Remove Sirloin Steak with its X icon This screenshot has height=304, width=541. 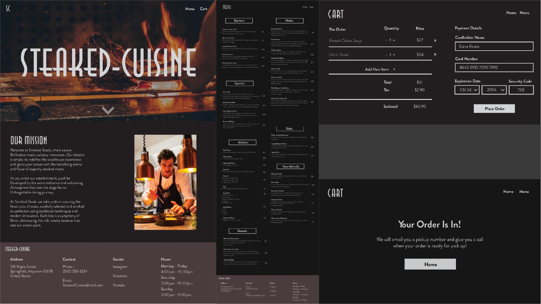click(435, 55)
